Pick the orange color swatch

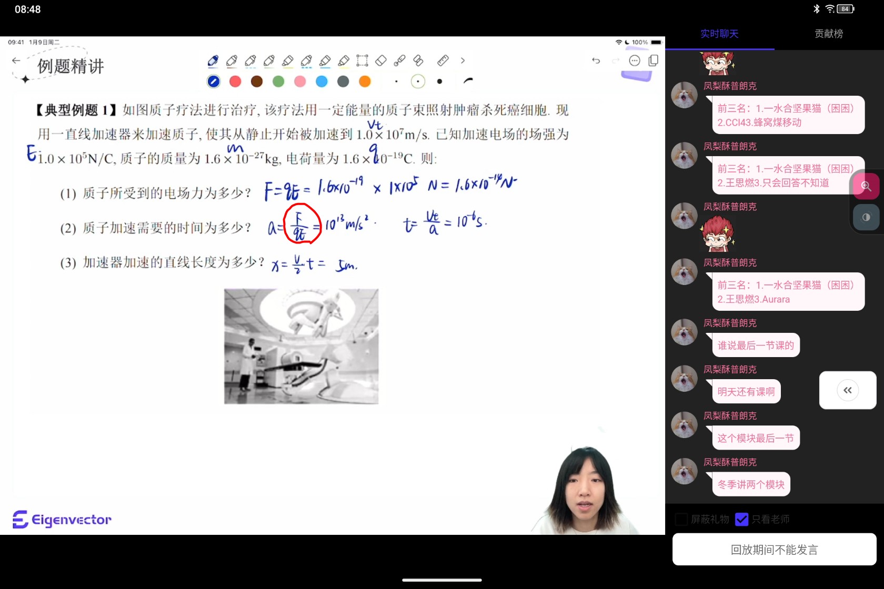[365, 82]
